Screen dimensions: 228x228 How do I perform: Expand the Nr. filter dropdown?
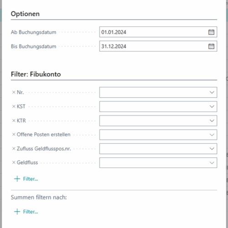click(x=212, y=92)
